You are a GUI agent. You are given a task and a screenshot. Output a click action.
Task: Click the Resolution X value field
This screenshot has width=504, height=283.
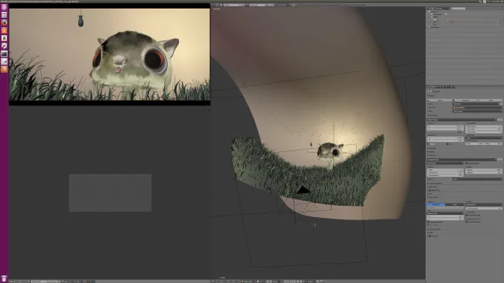(x=445, y=126)
